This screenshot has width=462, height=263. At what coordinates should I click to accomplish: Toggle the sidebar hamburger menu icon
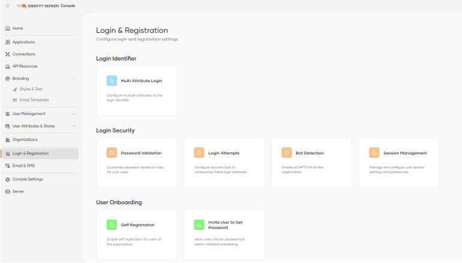point(8,6)
